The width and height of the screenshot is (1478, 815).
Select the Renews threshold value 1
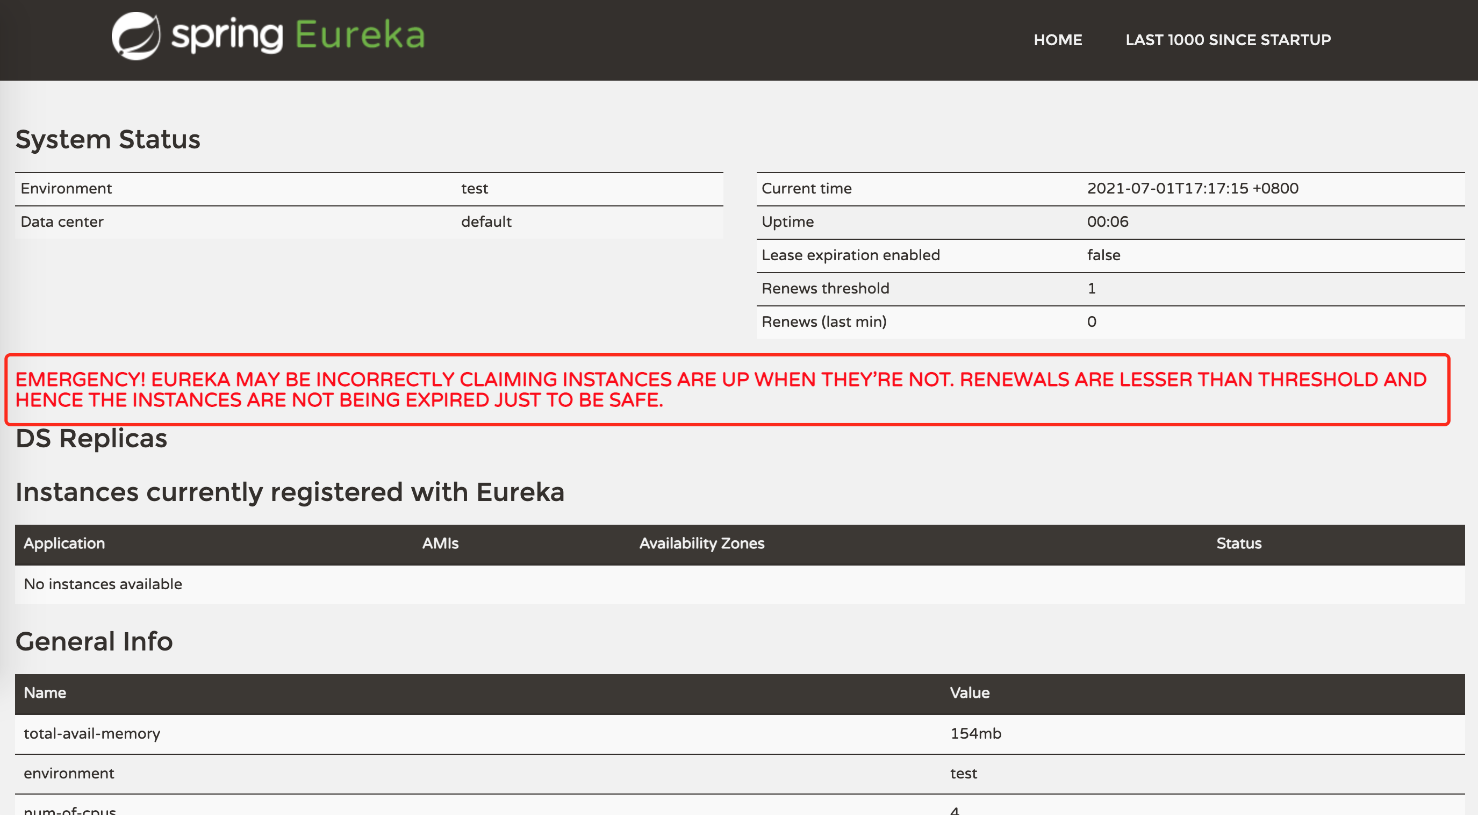pos(1091,288)
